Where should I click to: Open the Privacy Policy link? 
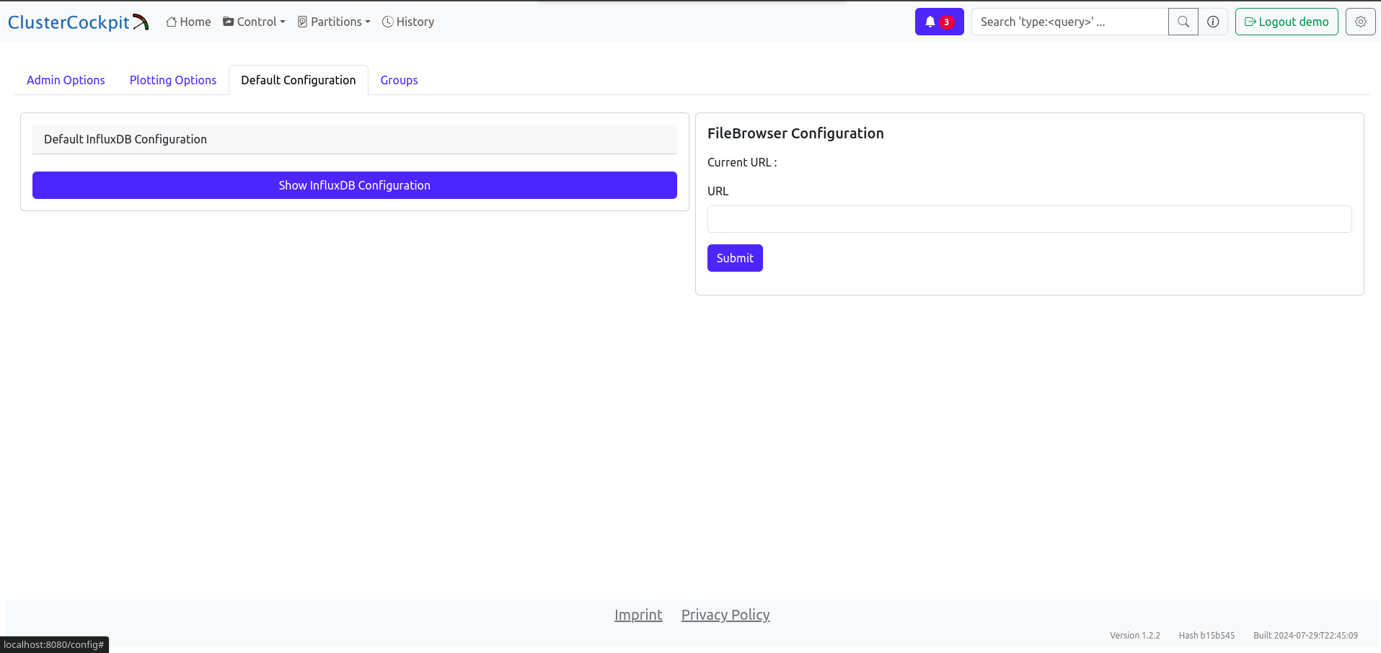[725, 615]
